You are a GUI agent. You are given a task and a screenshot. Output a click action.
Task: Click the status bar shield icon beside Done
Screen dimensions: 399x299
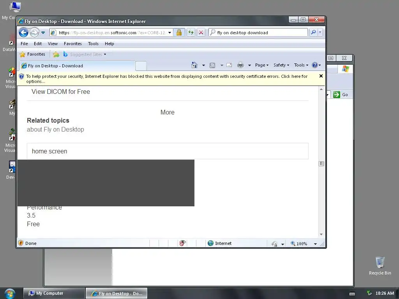coord(21,243)
